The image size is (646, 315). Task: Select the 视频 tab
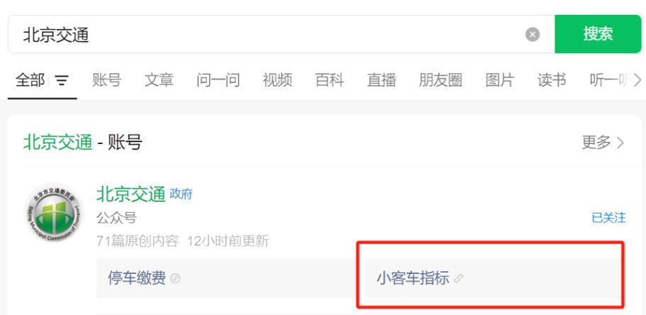[277, 80]
